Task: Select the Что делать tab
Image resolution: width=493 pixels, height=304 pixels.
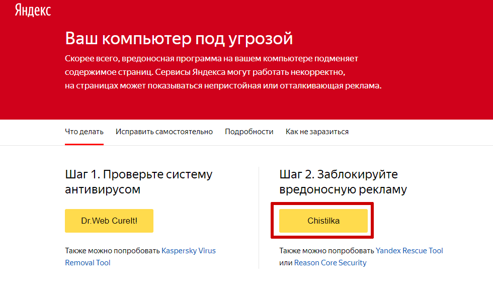Action: 85,132
